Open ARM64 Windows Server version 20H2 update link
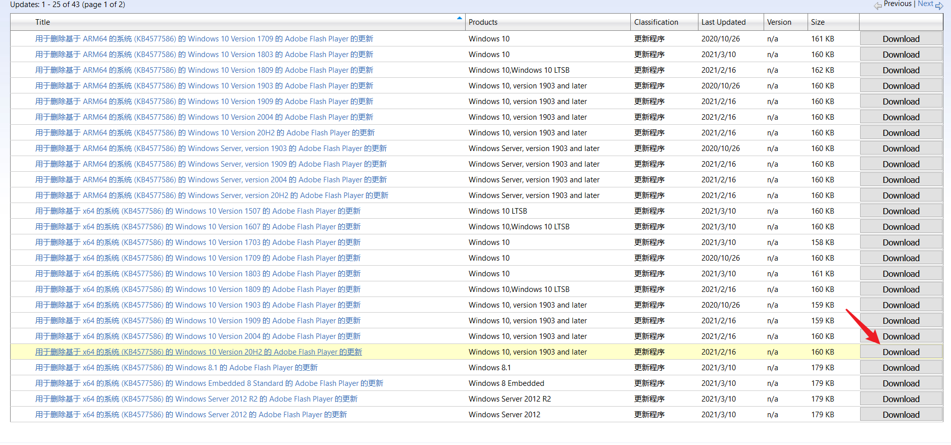The image size is (951, 445). point(212,195)
